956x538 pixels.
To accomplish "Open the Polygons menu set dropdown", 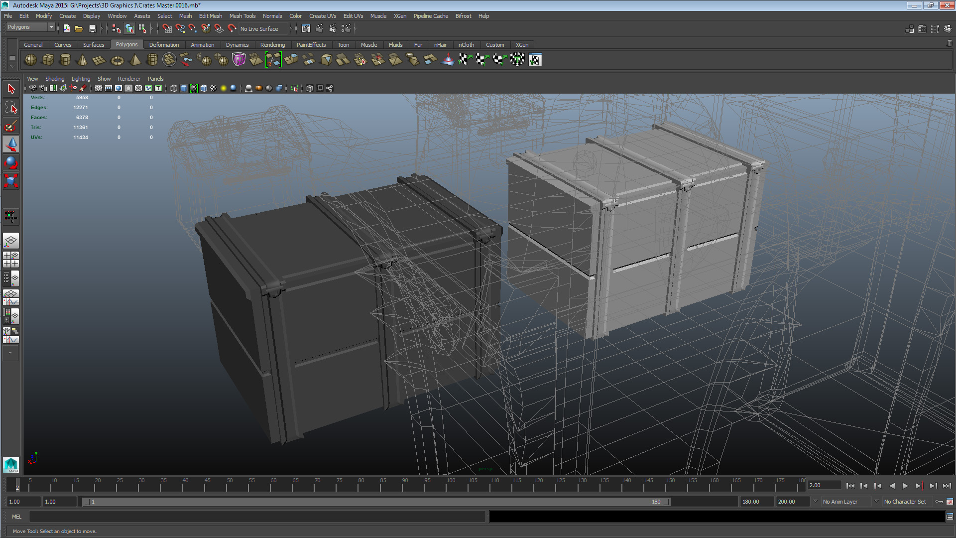I will pos(30,27).
